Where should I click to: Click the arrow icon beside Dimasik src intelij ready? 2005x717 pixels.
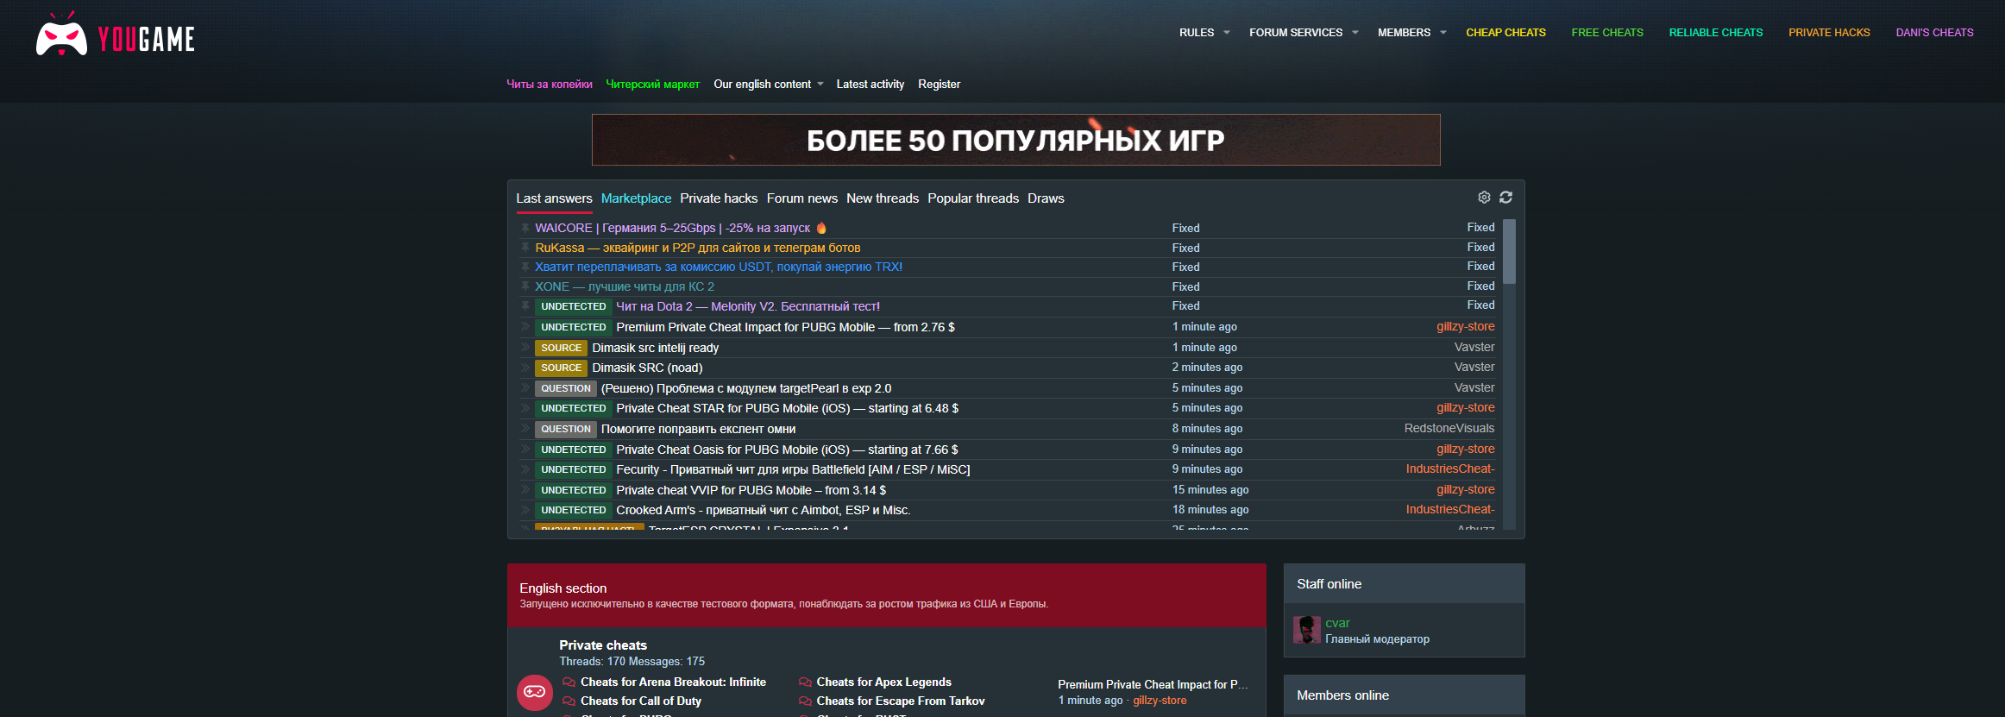[x=525, y=347]
